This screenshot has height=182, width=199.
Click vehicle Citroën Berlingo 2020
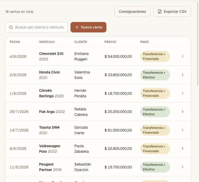pos(51,93)
